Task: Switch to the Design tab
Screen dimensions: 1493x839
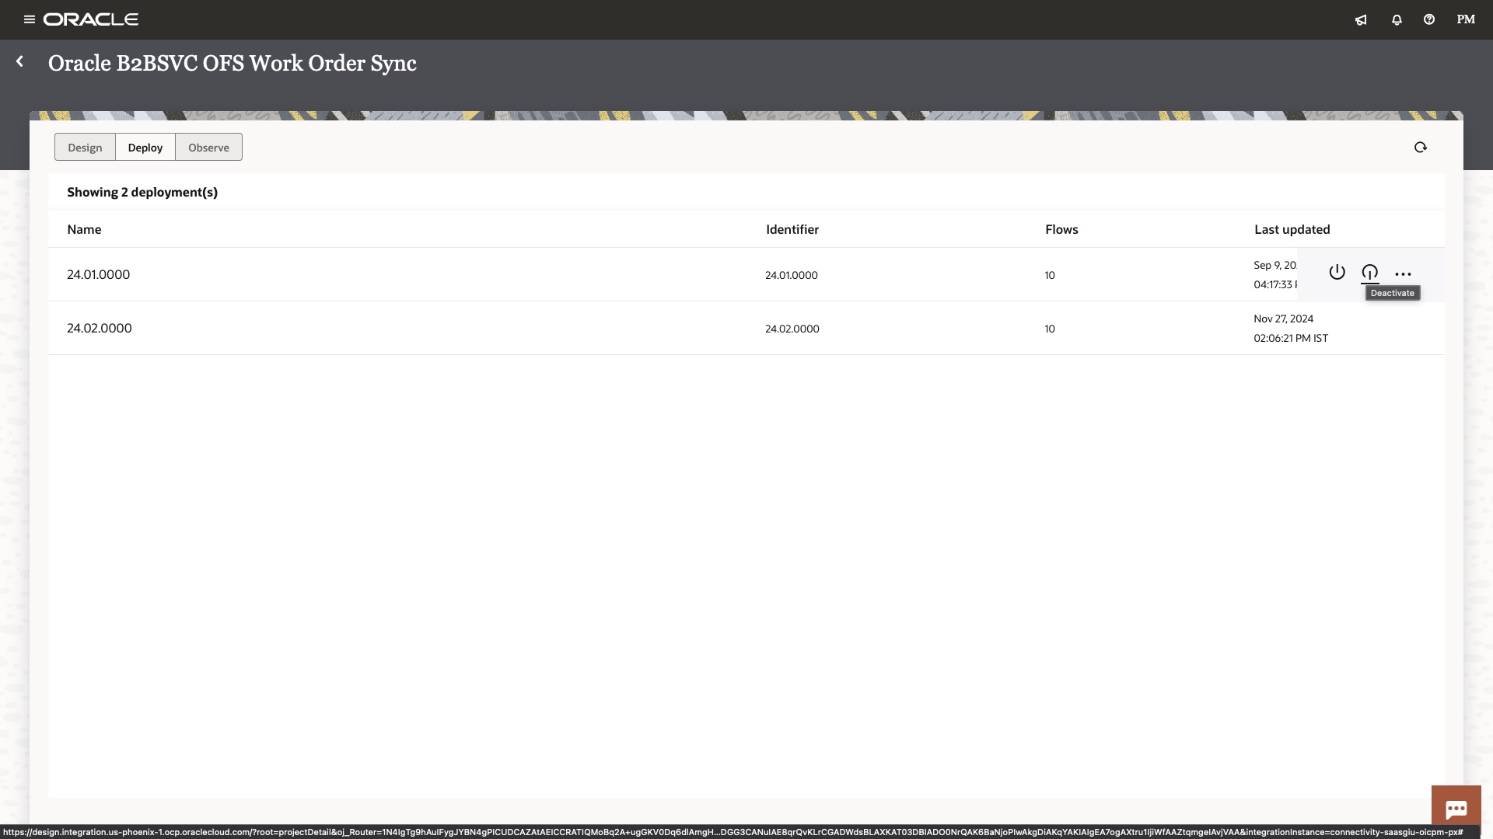Action: (x=85, y=147)
